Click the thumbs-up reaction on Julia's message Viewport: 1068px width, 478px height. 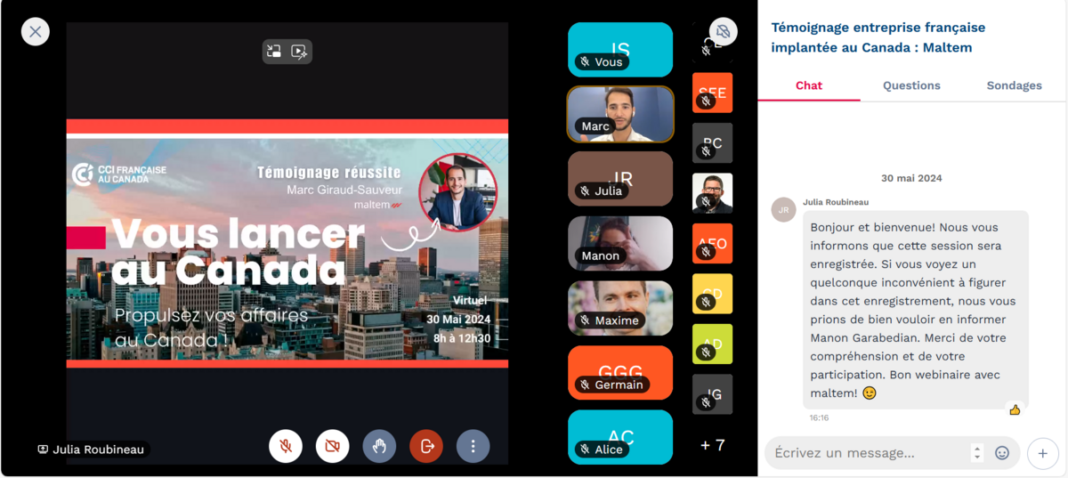(1015, 410)
